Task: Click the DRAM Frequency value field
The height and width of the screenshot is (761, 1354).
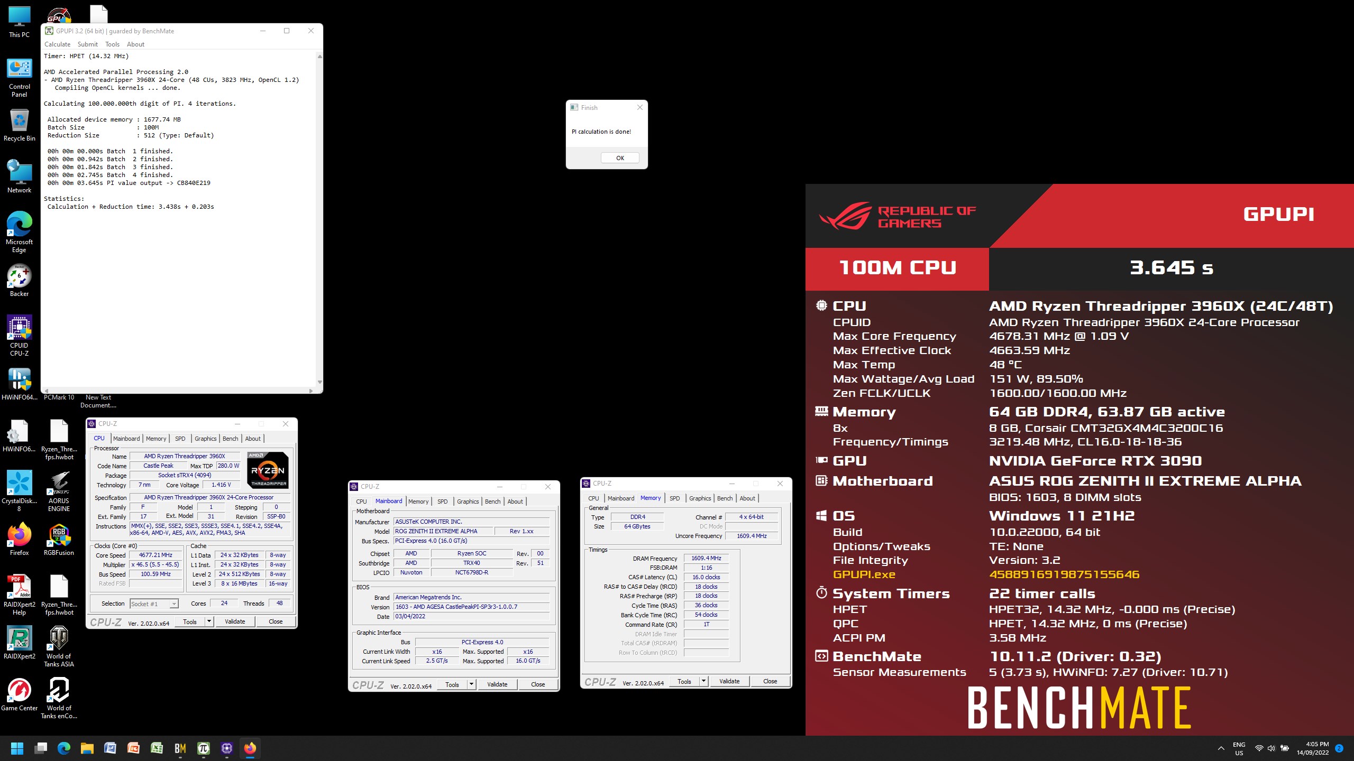Action: [706, 559]
